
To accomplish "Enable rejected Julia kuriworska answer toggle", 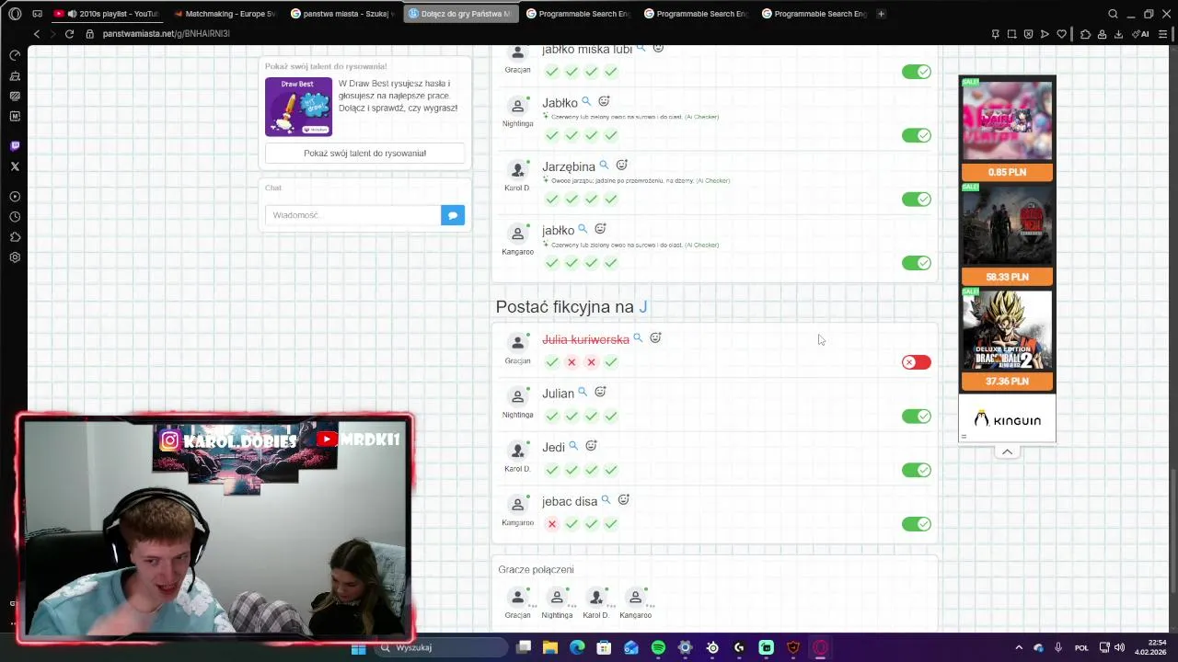I will (917, 362).
